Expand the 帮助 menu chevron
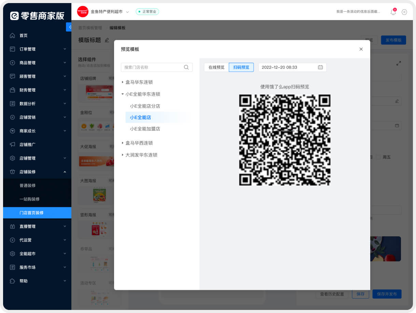Image resolution: width=416 pixels, height=313 pixels. [65, 281]
